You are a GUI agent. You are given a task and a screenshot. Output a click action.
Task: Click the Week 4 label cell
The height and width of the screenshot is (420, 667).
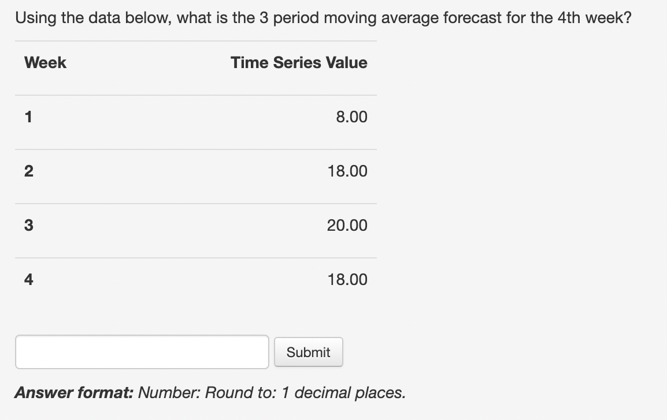28,279
